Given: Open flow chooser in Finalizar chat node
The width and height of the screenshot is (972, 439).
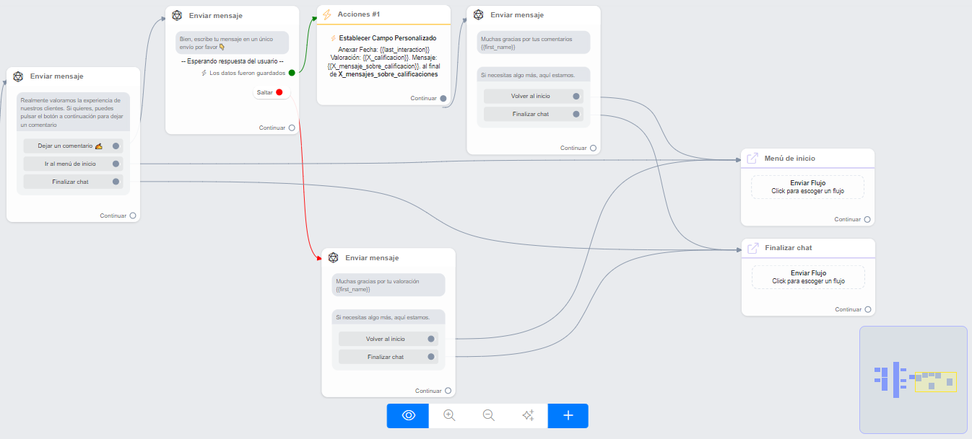Looking at the screenshot, I should (x=807, y=278).
